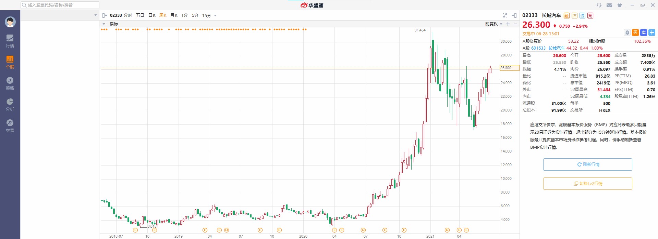
Task: Click the 融 margin badge
Action: coord(566,16)
